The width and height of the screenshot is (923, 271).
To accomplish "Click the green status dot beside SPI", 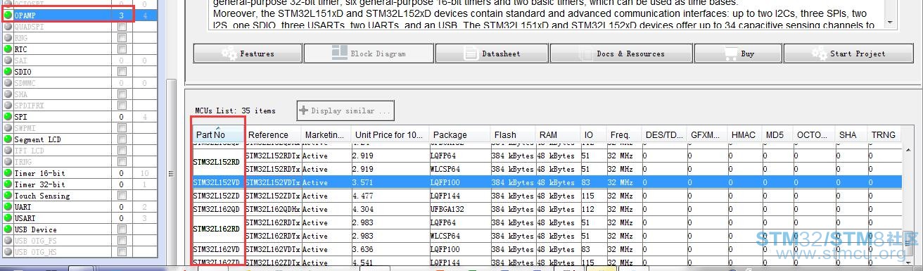I will tap(8, 117).
